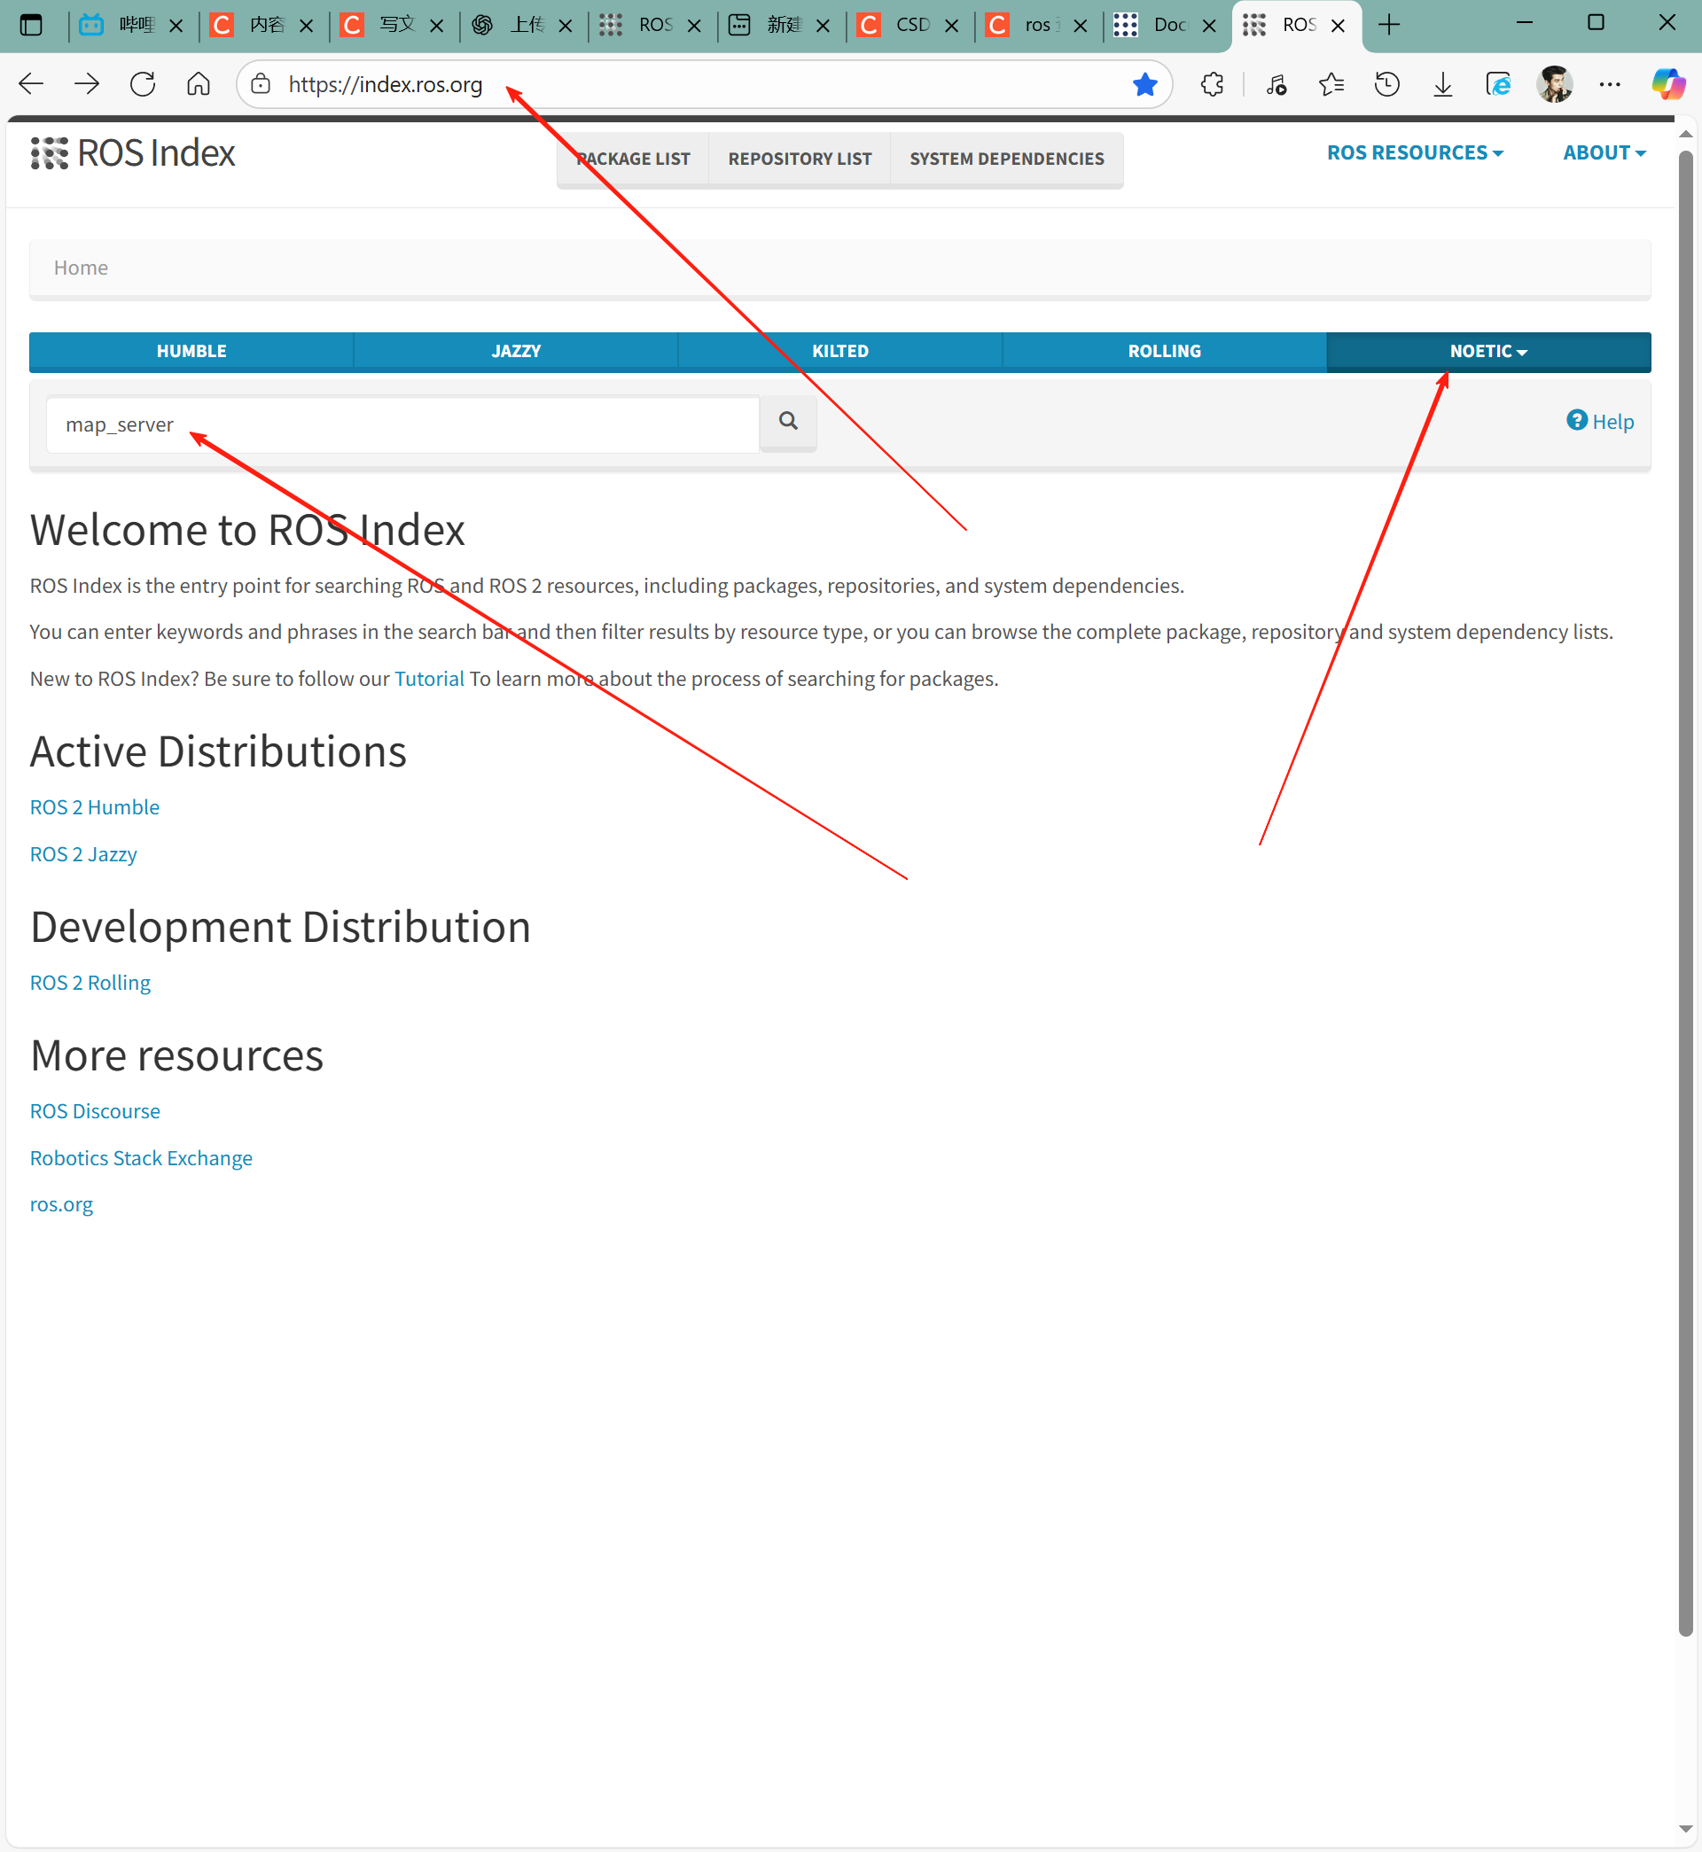Click the scrollbar down arrow
The image size is (1702, 1852).
[1685, 1830]
